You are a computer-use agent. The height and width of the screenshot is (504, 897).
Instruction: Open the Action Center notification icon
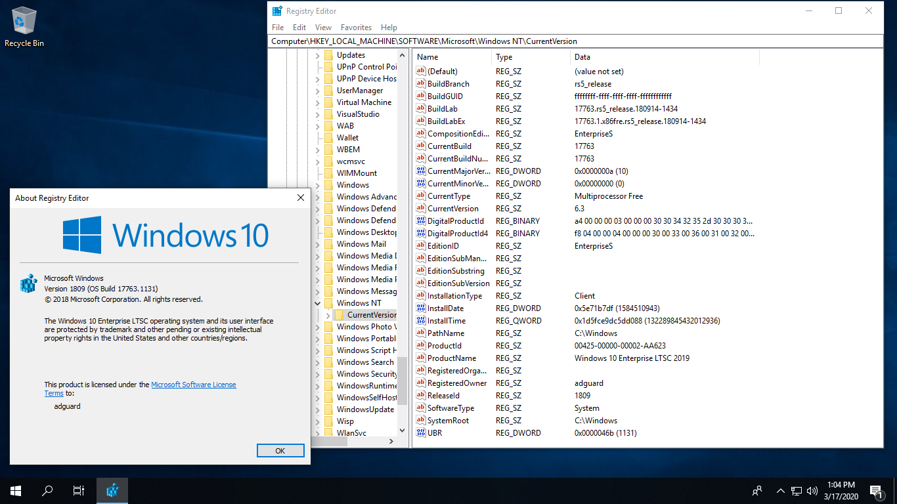coord(876,490)
